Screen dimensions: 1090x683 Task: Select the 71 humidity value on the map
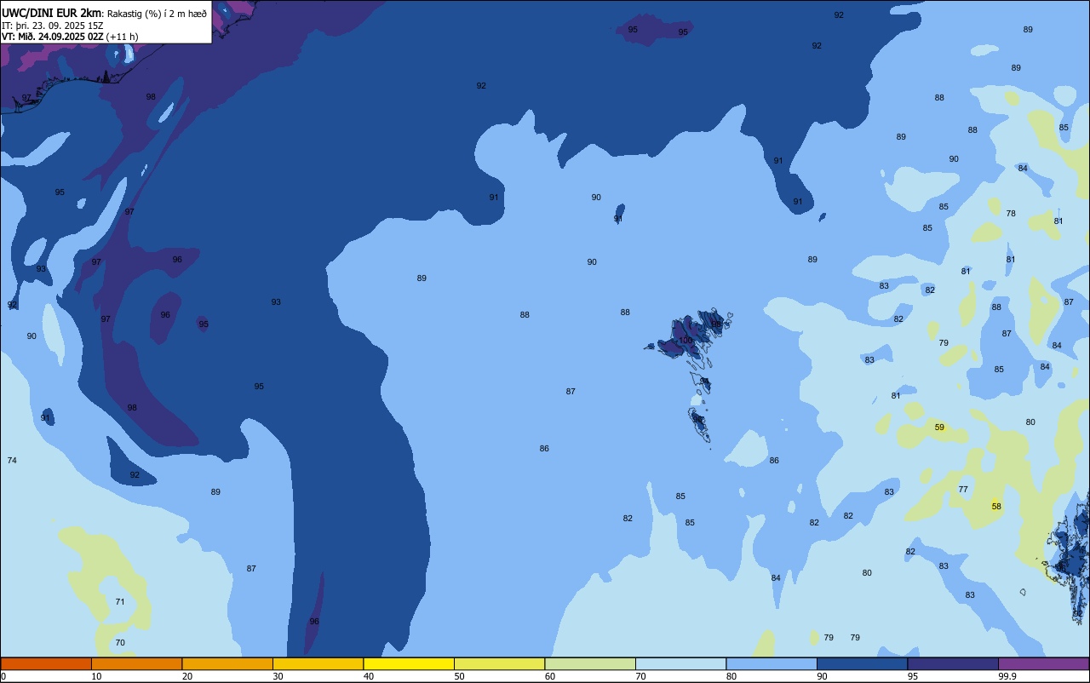[x=120, y=602]
